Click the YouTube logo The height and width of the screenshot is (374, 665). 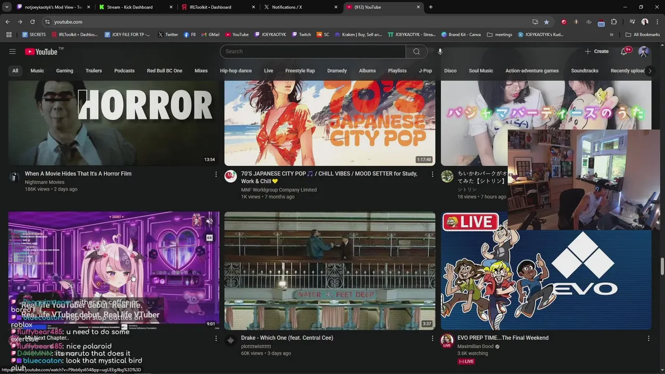41,51
